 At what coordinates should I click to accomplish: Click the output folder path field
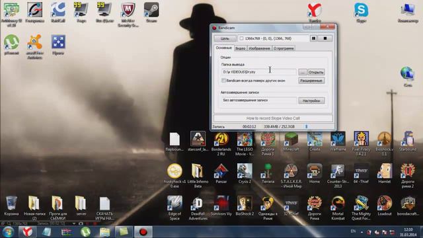point(258,72)
